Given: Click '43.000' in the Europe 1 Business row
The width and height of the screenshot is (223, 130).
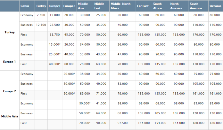Looking at the screenshot, I should point(101,54).
